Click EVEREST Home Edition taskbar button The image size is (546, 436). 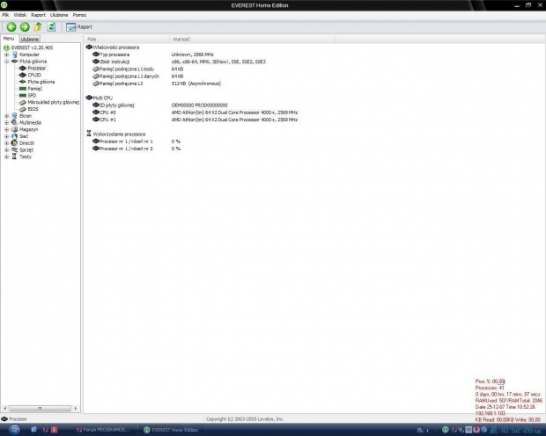tap(172, 430)
